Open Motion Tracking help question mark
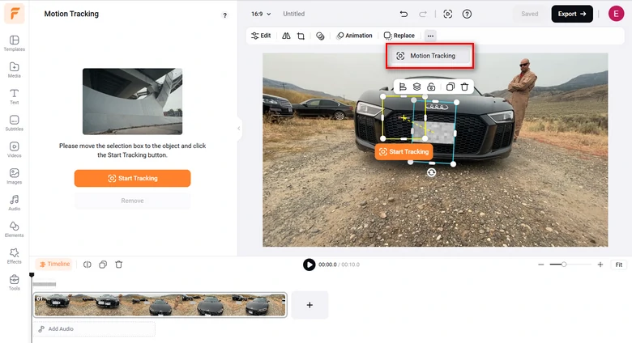Viewport: 632px width, 343px height. [225, 15]
